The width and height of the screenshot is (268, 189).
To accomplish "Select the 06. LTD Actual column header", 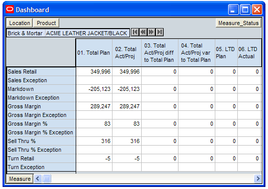I will pos(249,53).
